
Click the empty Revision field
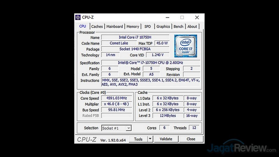click(x=191, y=74)
